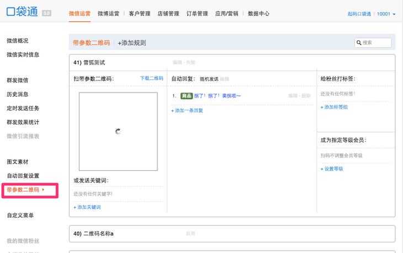403x253 pixels.
Task: Go to the 数据中心 tab
Action: click(258, 14)
